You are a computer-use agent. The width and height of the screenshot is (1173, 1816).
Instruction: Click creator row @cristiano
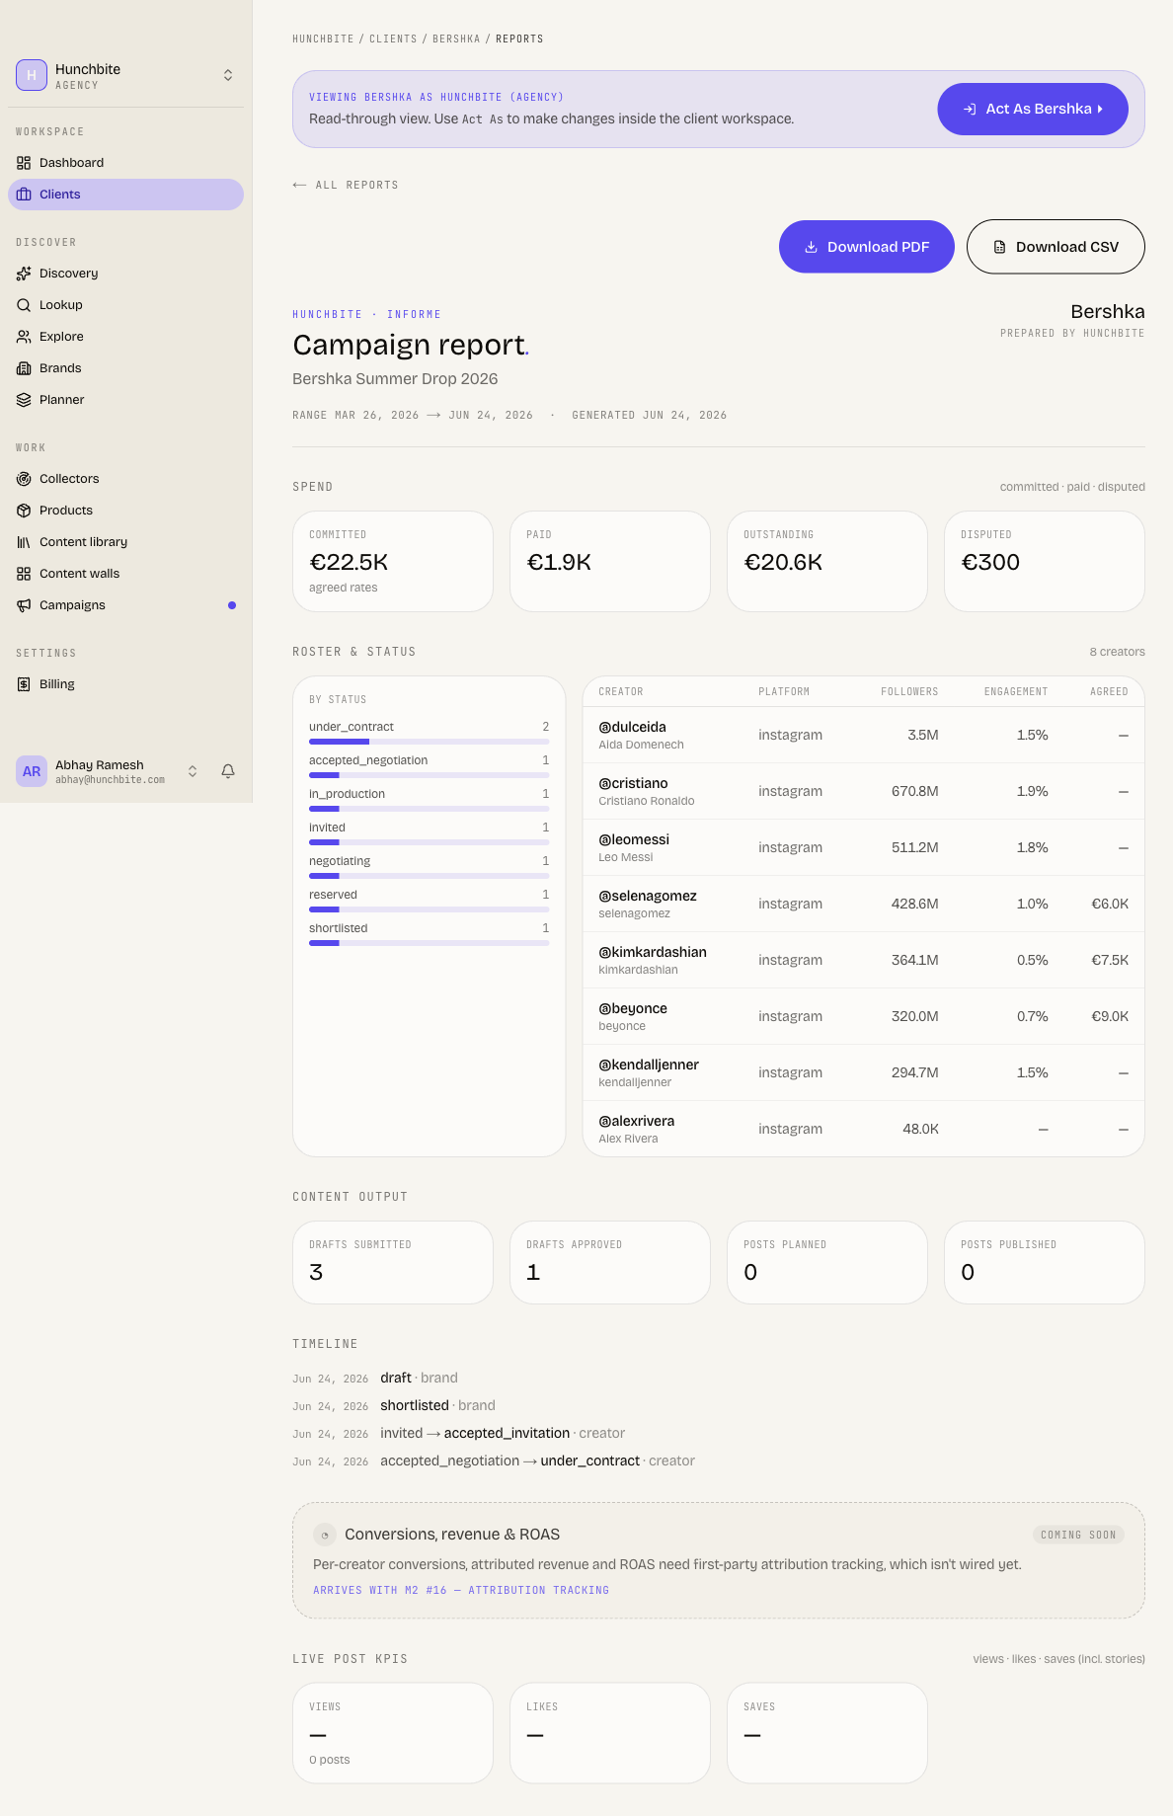pyautogui.click(x=864, y=791)
